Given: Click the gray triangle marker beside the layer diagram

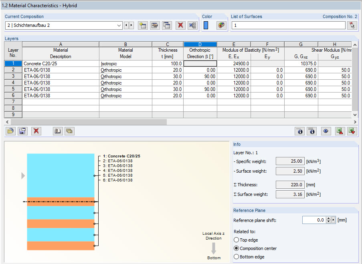Looking at the screenshot, I should click(23, 175).
